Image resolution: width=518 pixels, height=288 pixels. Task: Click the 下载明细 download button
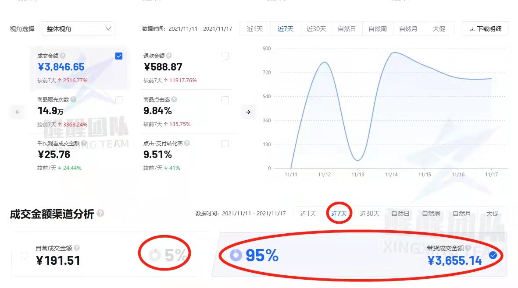point(485,28)
